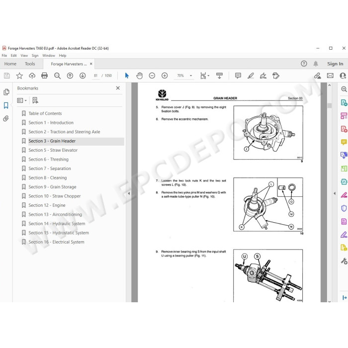The height and width of the screenshot is (348, 348).
Task: Select the Highlight text tool
Action: [251, 76]
